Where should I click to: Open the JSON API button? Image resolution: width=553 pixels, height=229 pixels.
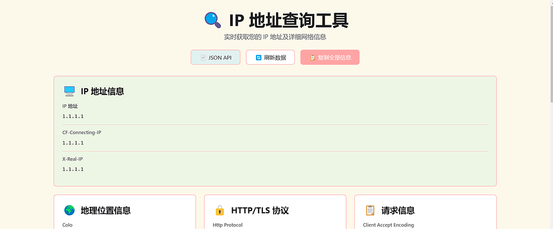pos(215,57)
